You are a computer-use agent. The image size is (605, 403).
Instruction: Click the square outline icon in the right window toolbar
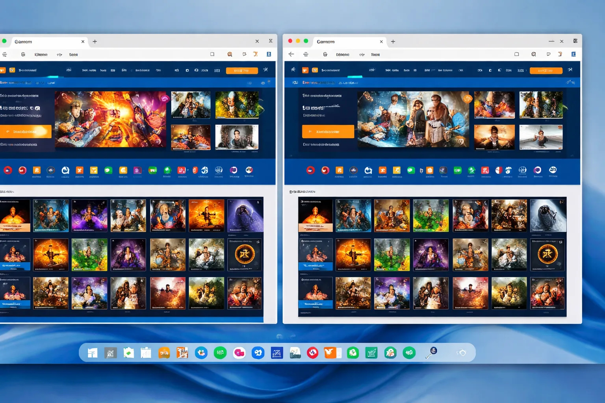(x=516, y=54)
